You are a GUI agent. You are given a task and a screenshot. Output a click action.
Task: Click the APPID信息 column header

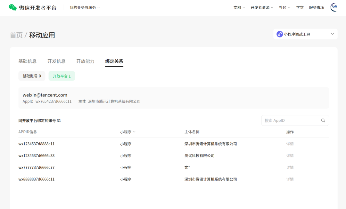click(x=28, y=132)
